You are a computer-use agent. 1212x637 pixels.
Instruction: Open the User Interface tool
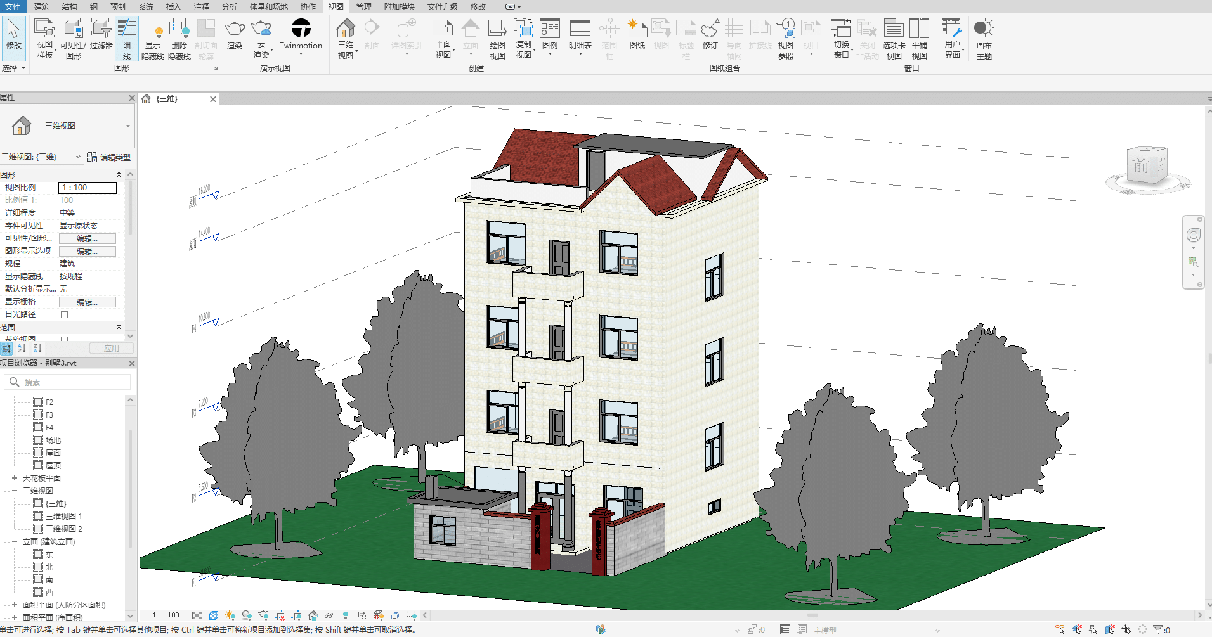[x=952, y=37]
